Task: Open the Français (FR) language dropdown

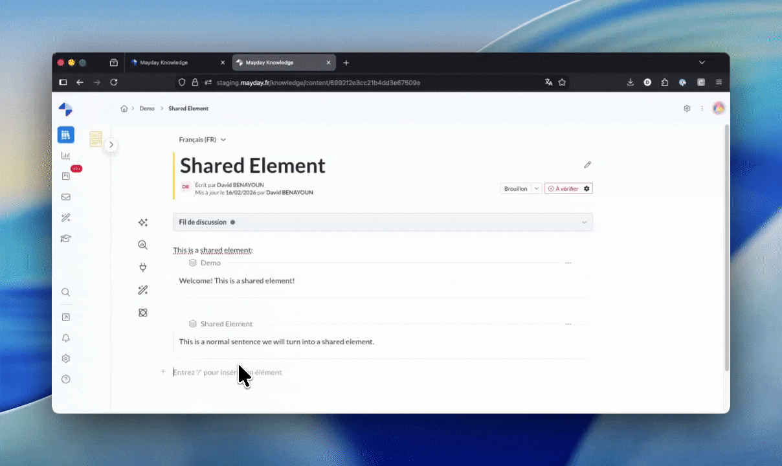Action: [202, 140]
